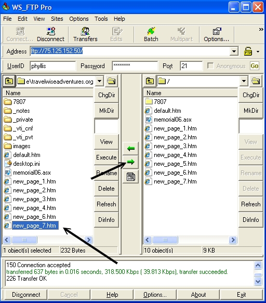Open the View menu
The width and height of the screenshot is (266, 303).
click(39, 19)
